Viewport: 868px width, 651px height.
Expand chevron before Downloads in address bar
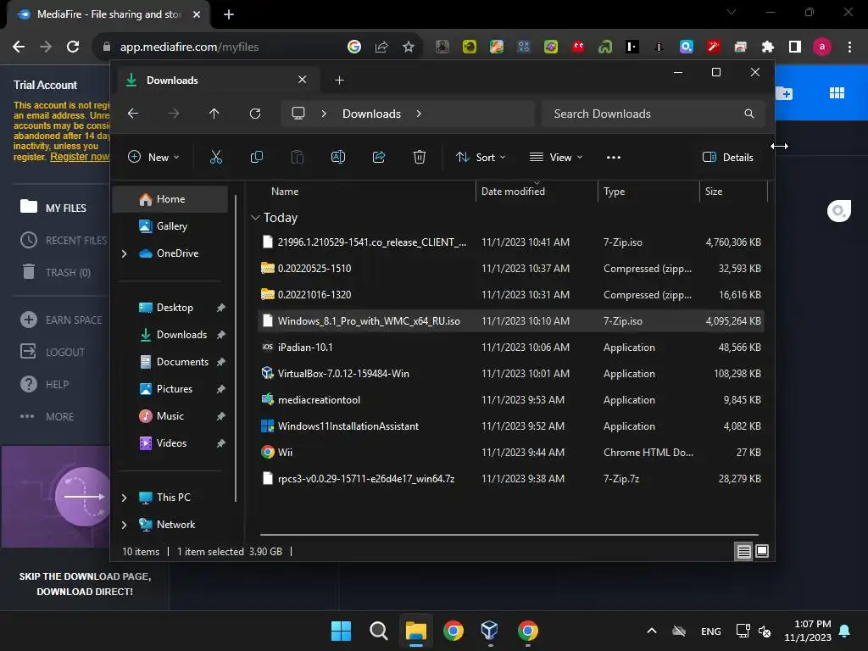(x=324, y=114)
